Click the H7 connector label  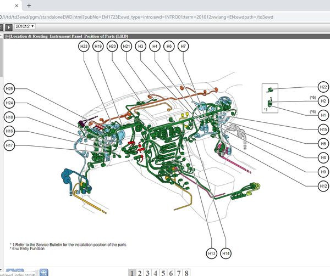[184, 47]
